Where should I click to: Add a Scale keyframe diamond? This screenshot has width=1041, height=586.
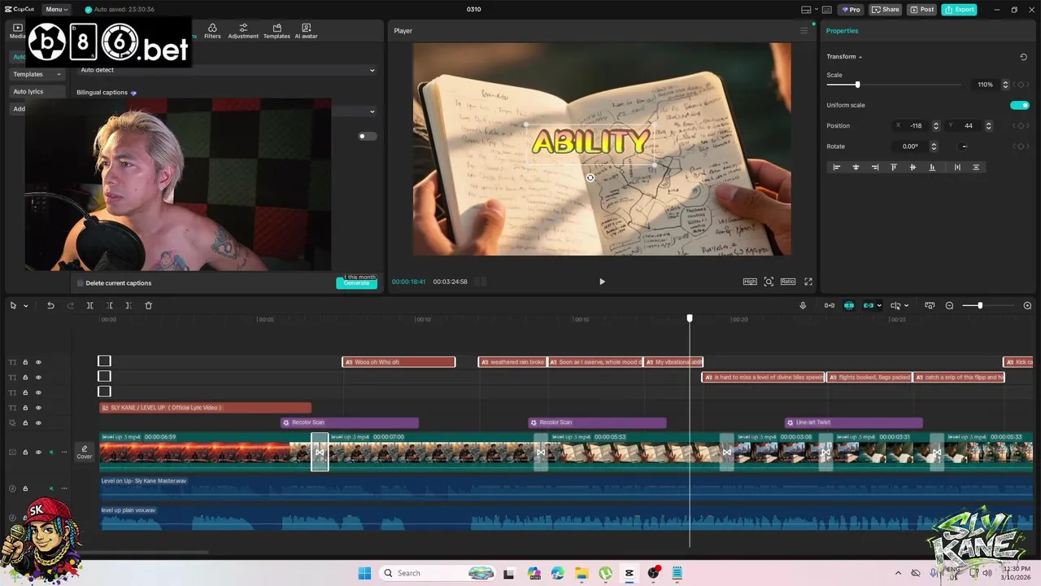click(1021, 85)
